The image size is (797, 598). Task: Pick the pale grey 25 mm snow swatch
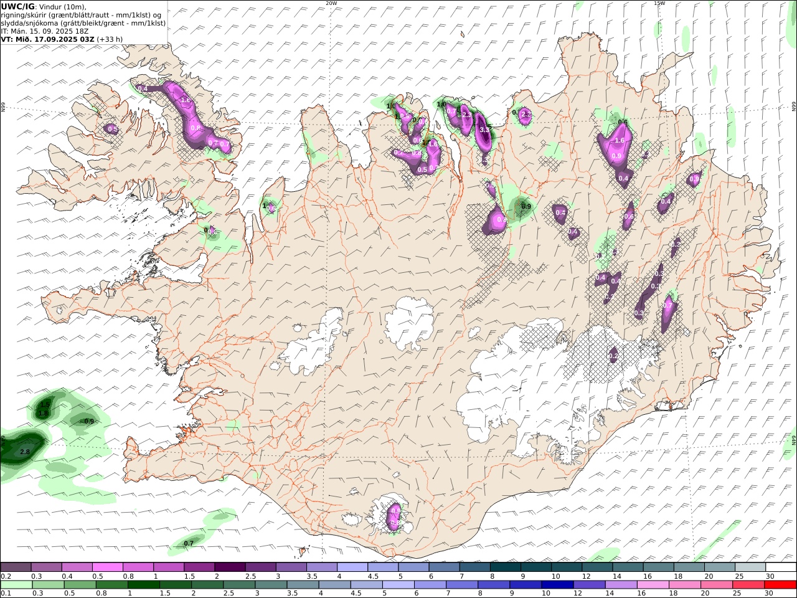pyautogui.click(x=749, y=567)
